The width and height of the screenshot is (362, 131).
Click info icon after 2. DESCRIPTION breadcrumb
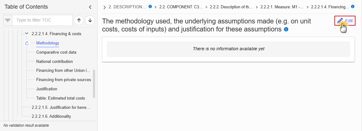[150, 7]
